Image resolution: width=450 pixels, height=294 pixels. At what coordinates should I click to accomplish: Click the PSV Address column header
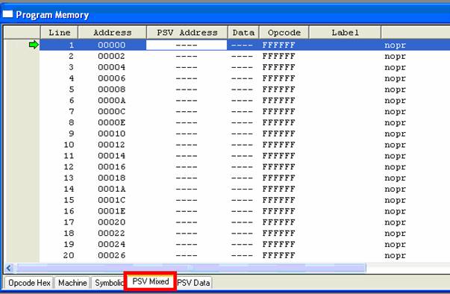(x=187, y=32)
